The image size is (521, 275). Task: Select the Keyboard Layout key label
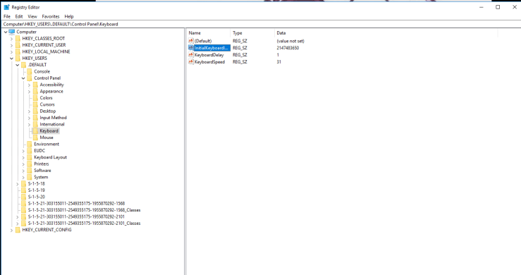[x=50, y=157]
